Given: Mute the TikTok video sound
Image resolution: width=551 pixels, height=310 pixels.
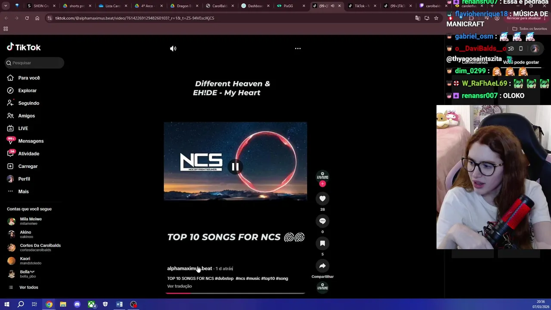Looking at the screenshot, I should coord(173,49).
